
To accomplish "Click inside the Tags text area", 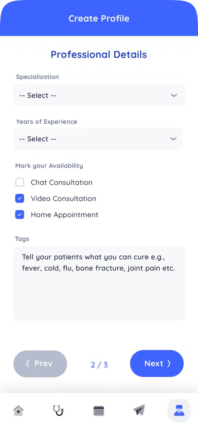I will click(99, 283).
